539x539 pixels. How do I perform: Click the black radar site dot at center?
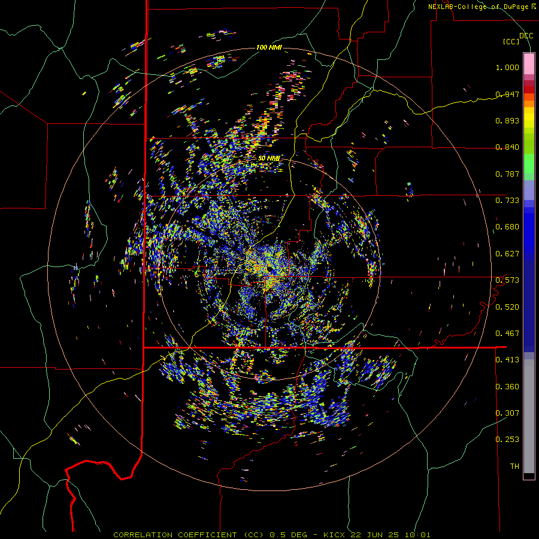268,269
